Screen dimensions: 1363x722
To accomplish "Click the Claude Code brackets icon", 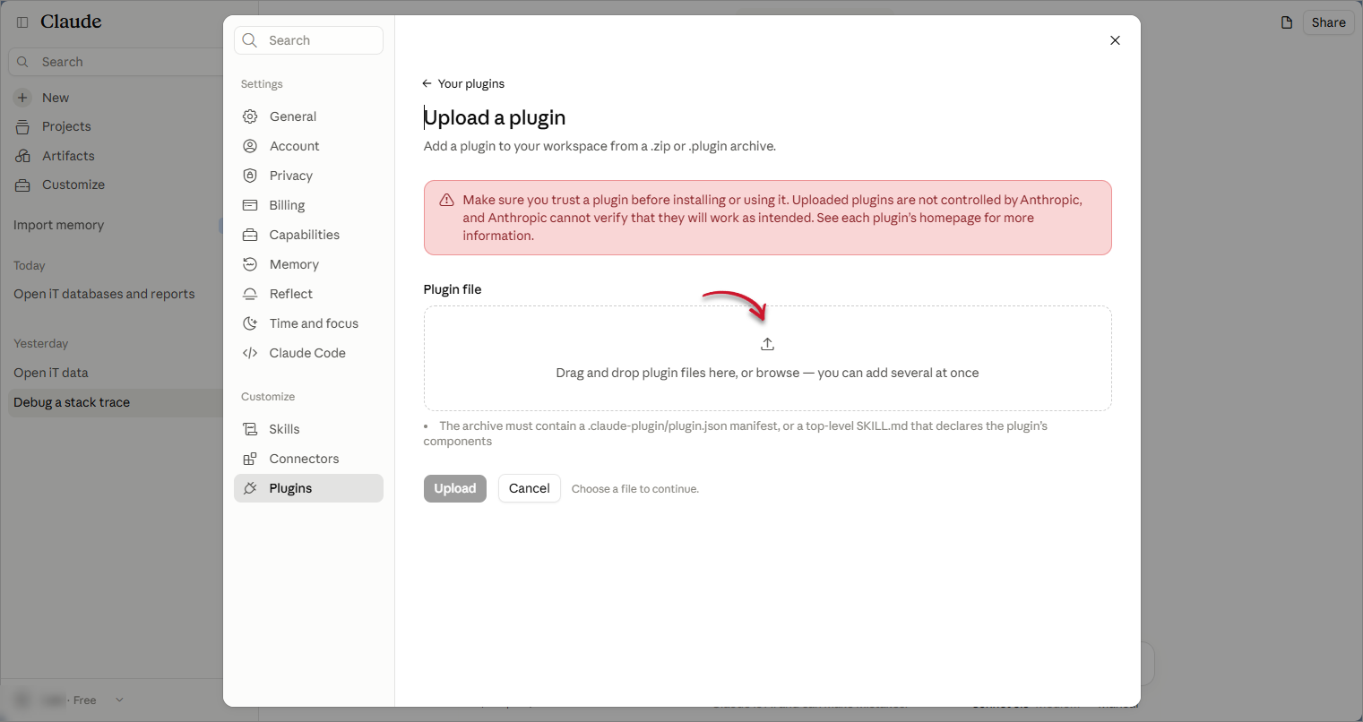I will pos(250,353).
